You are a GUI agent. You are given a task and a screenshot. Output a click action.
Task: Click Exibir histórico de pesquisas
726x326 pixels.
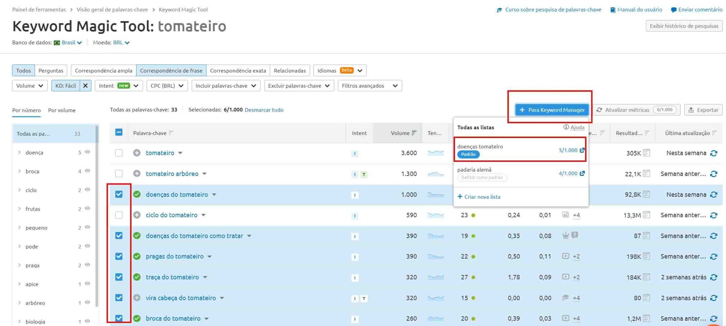(x=684, y=26)
